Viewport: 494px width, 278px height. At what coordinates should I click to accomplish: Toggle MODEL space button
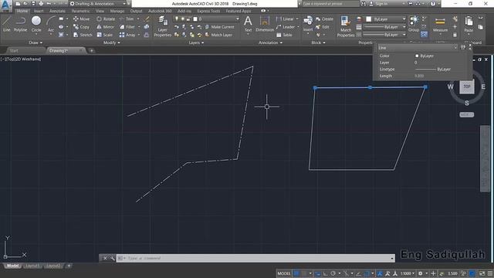point(284,273)
